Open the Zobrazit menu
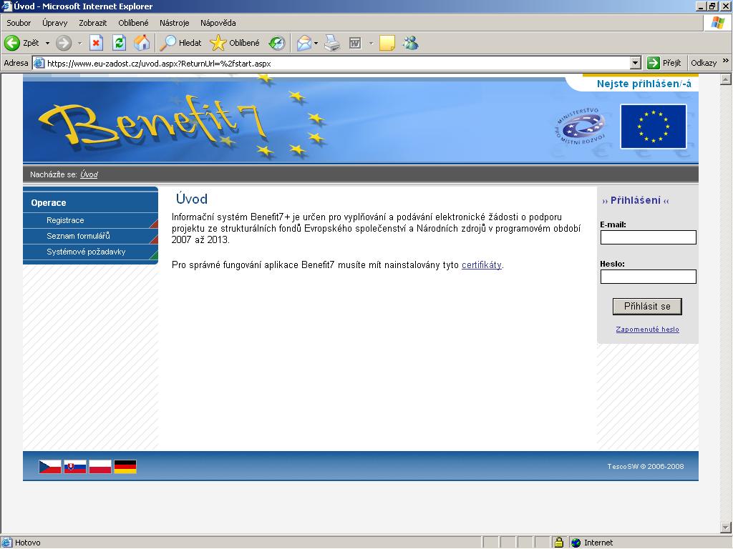This screenshot has height=549, width=733. tap(92, 22)
